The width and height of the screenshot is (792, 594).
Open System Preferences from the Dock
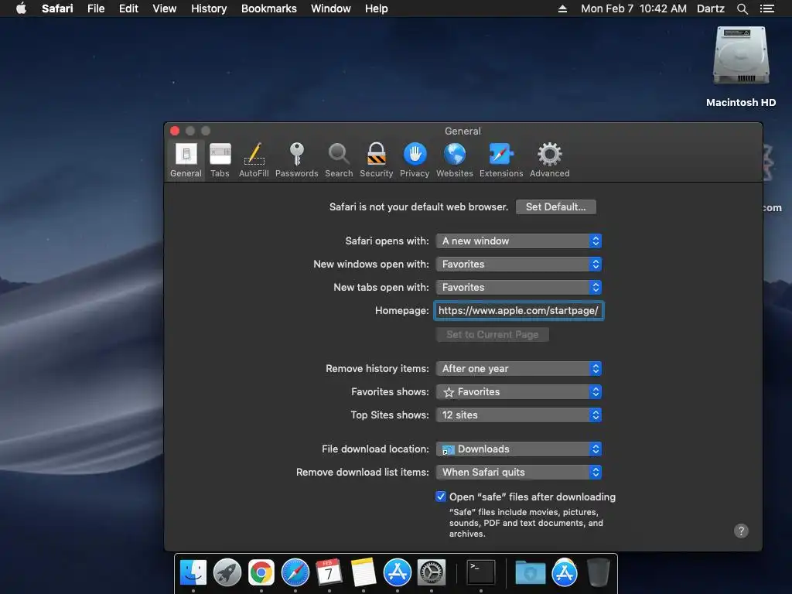click(432, 572)
